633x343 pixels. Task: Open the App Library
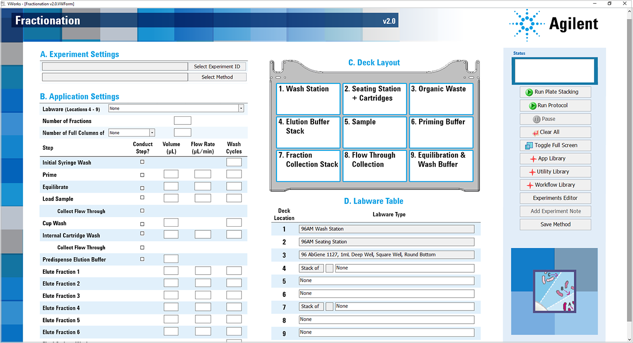coord(555,158)
